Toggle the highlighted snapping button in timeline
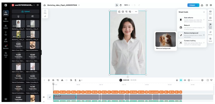Screen dimensions: 215x104 (x=181, y=80)
